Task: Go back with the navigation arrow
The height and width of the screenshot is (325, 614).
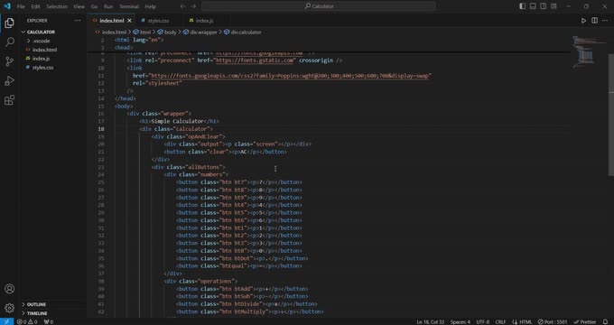Action: [183, 6]
